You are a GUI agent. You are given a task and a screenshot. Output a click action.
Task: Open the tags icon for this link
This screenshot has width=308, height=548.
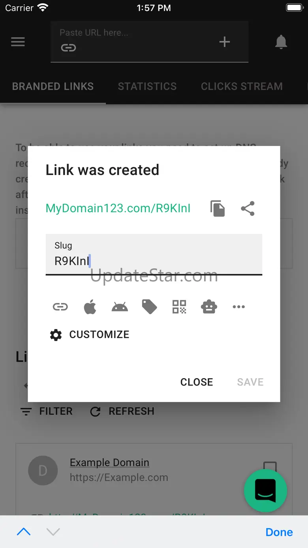(149, 307)
